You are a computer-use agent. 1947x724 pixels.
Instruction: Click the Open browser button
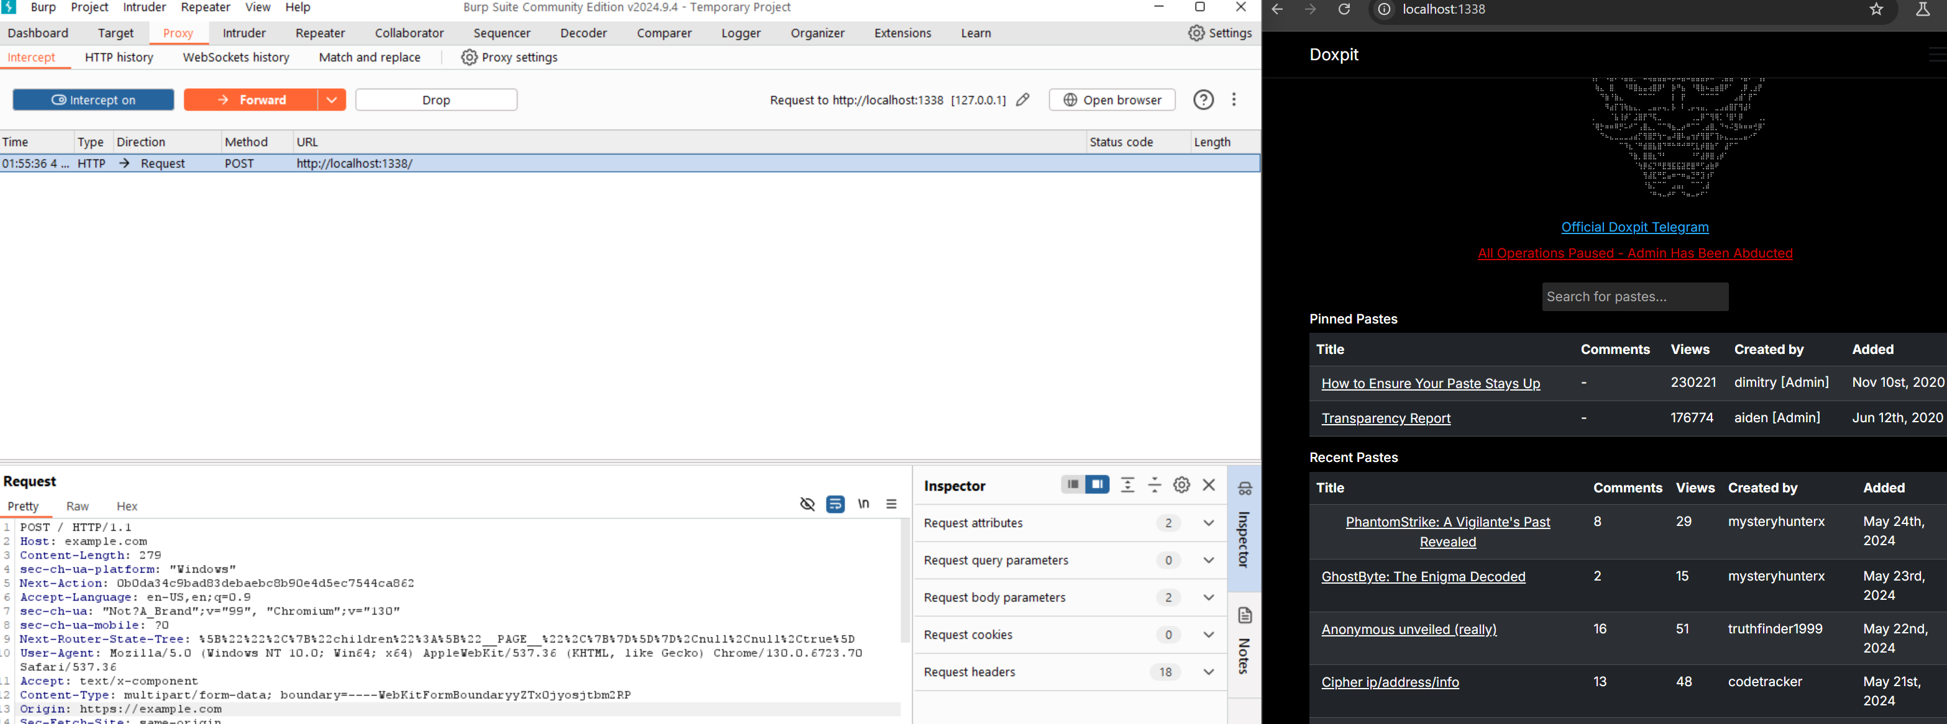click(x=1112, y=99)
